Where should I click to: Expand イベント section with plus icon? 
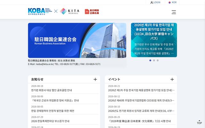click(172, 79)
